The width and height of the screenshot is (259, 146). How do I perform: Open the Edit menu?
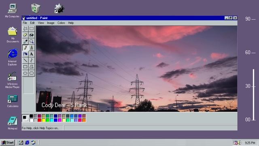click(32, 23)
